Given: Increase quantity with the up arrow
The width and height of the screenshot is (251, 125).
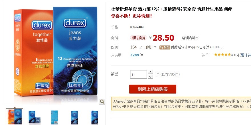Looking at the screenshot, I should [x=150, y=72].
